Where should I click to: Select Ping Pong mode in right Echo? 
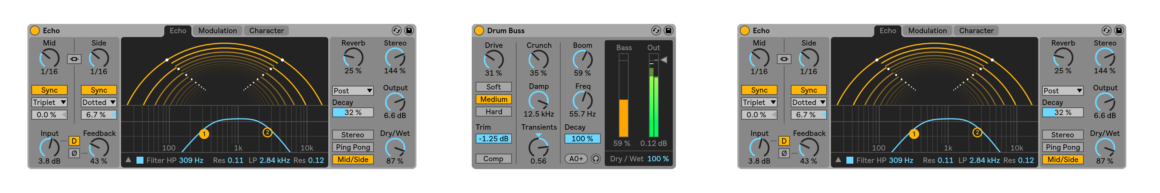[1063, 147]
